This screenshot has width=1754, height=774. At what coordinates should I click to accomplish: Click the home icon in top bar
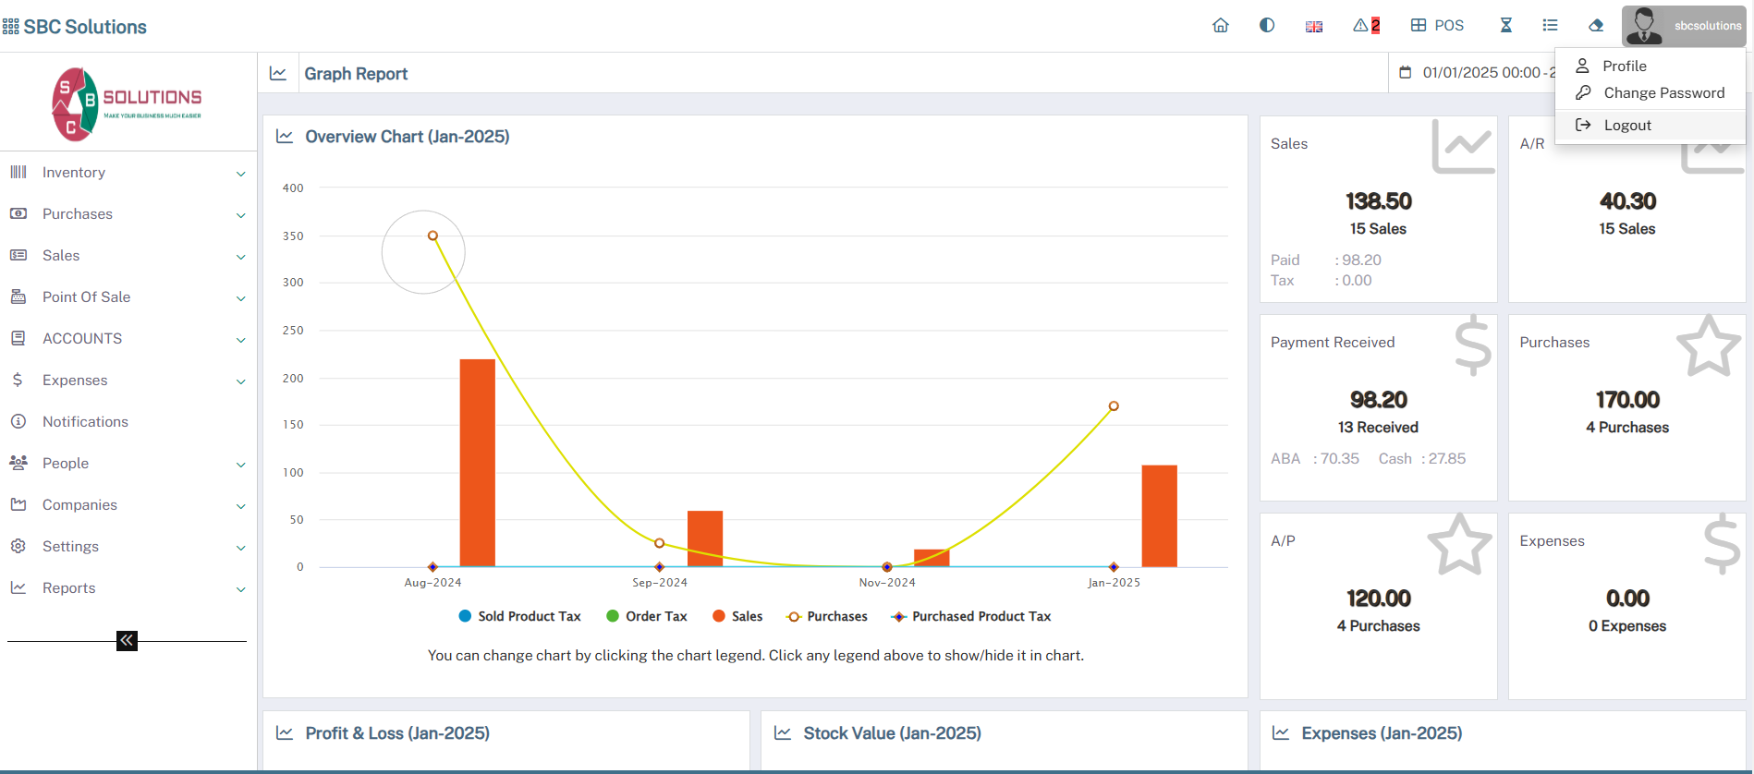click(x=1220, y=26)
